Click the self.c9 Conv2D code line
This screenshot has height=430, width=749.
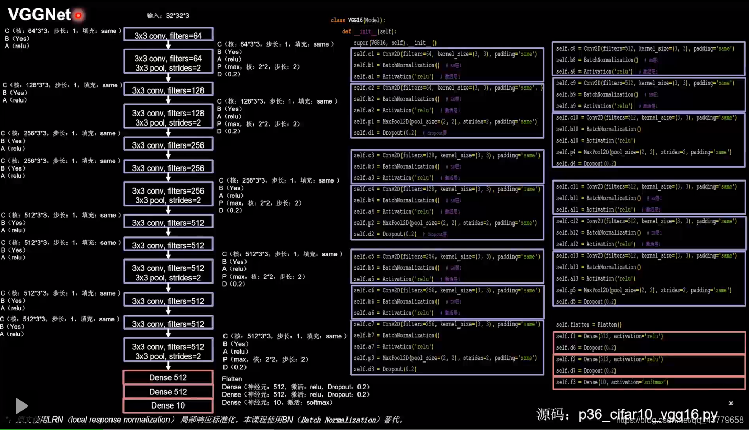click(x=645, y=83)
